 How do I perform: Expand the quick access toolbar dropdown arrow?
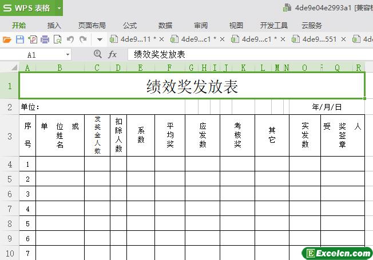[x=100, y=39]
